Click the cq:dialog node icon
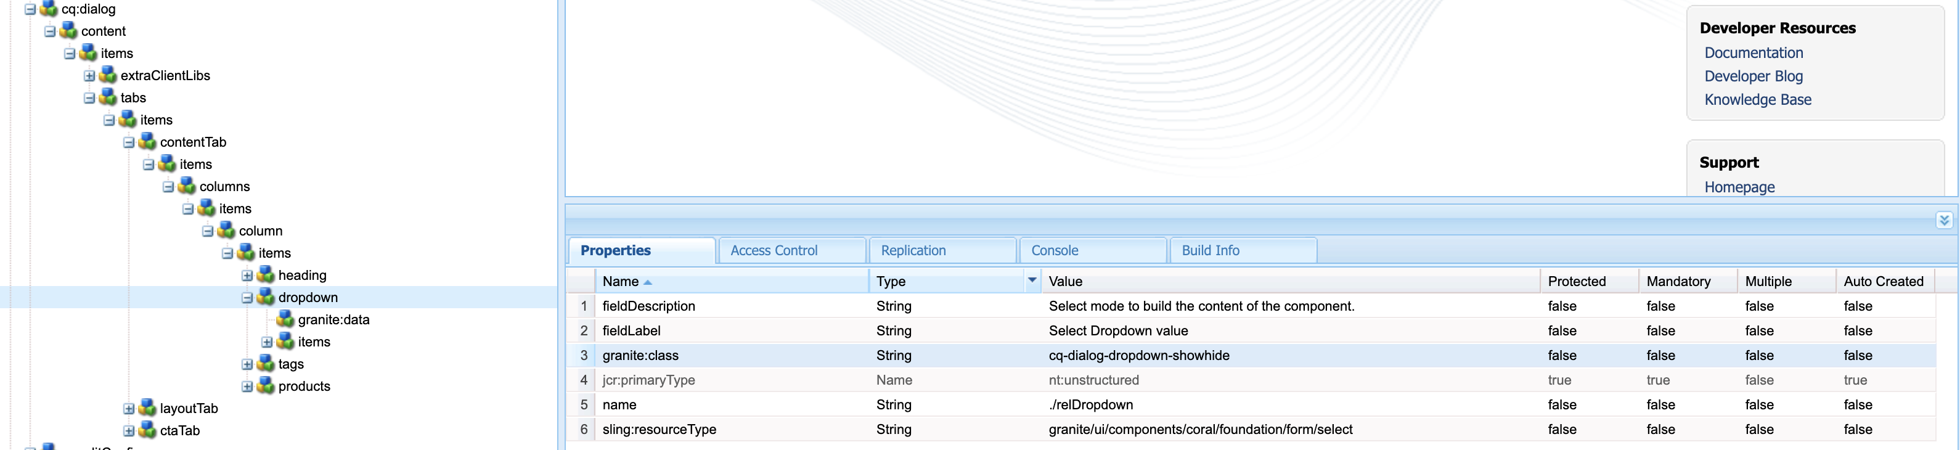 [49, 9]
